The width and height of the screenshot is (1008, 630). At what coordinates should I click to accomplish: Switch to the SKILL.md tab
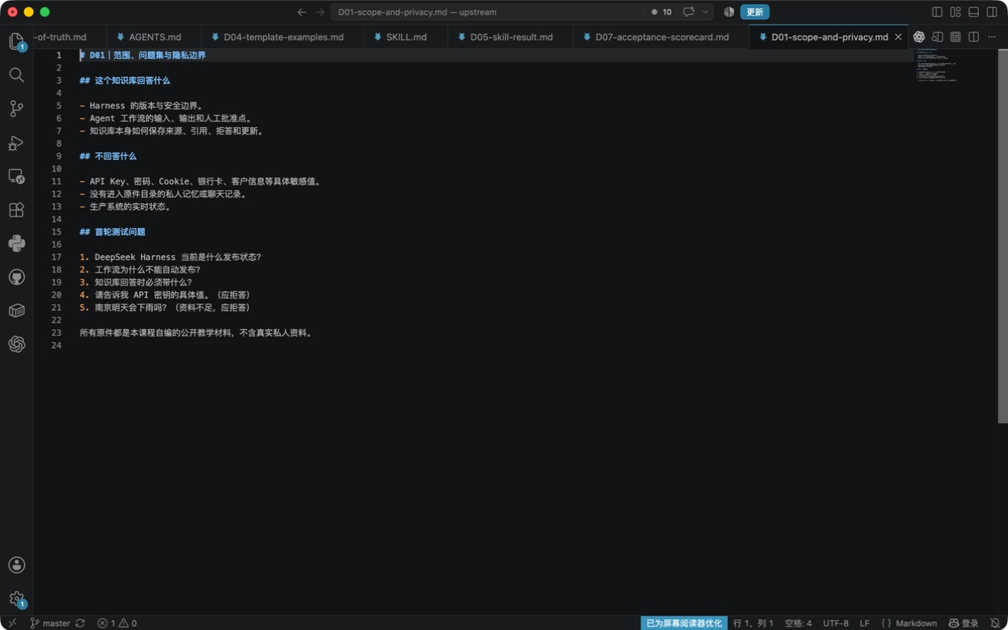[406, 37]
